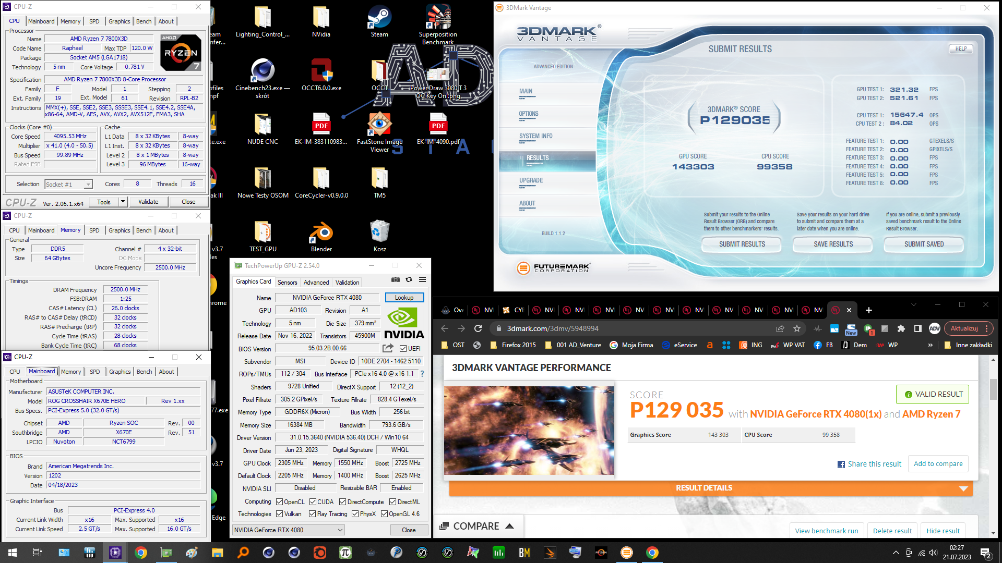Screen dimensions: 1002x563
Task: Open File Explorer from taskbar
Action: point(217,553)
